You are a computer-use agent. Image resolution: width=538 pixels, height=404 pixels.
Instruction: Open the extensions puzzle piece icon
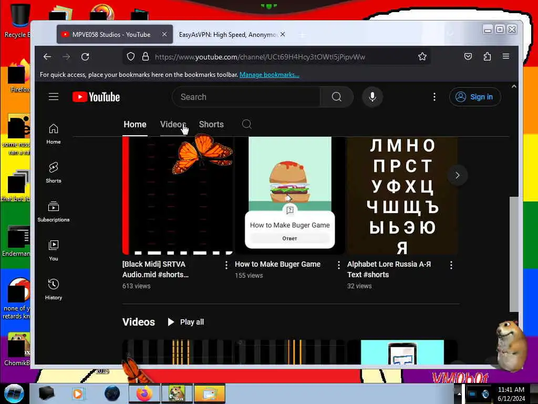click(487, 57)
